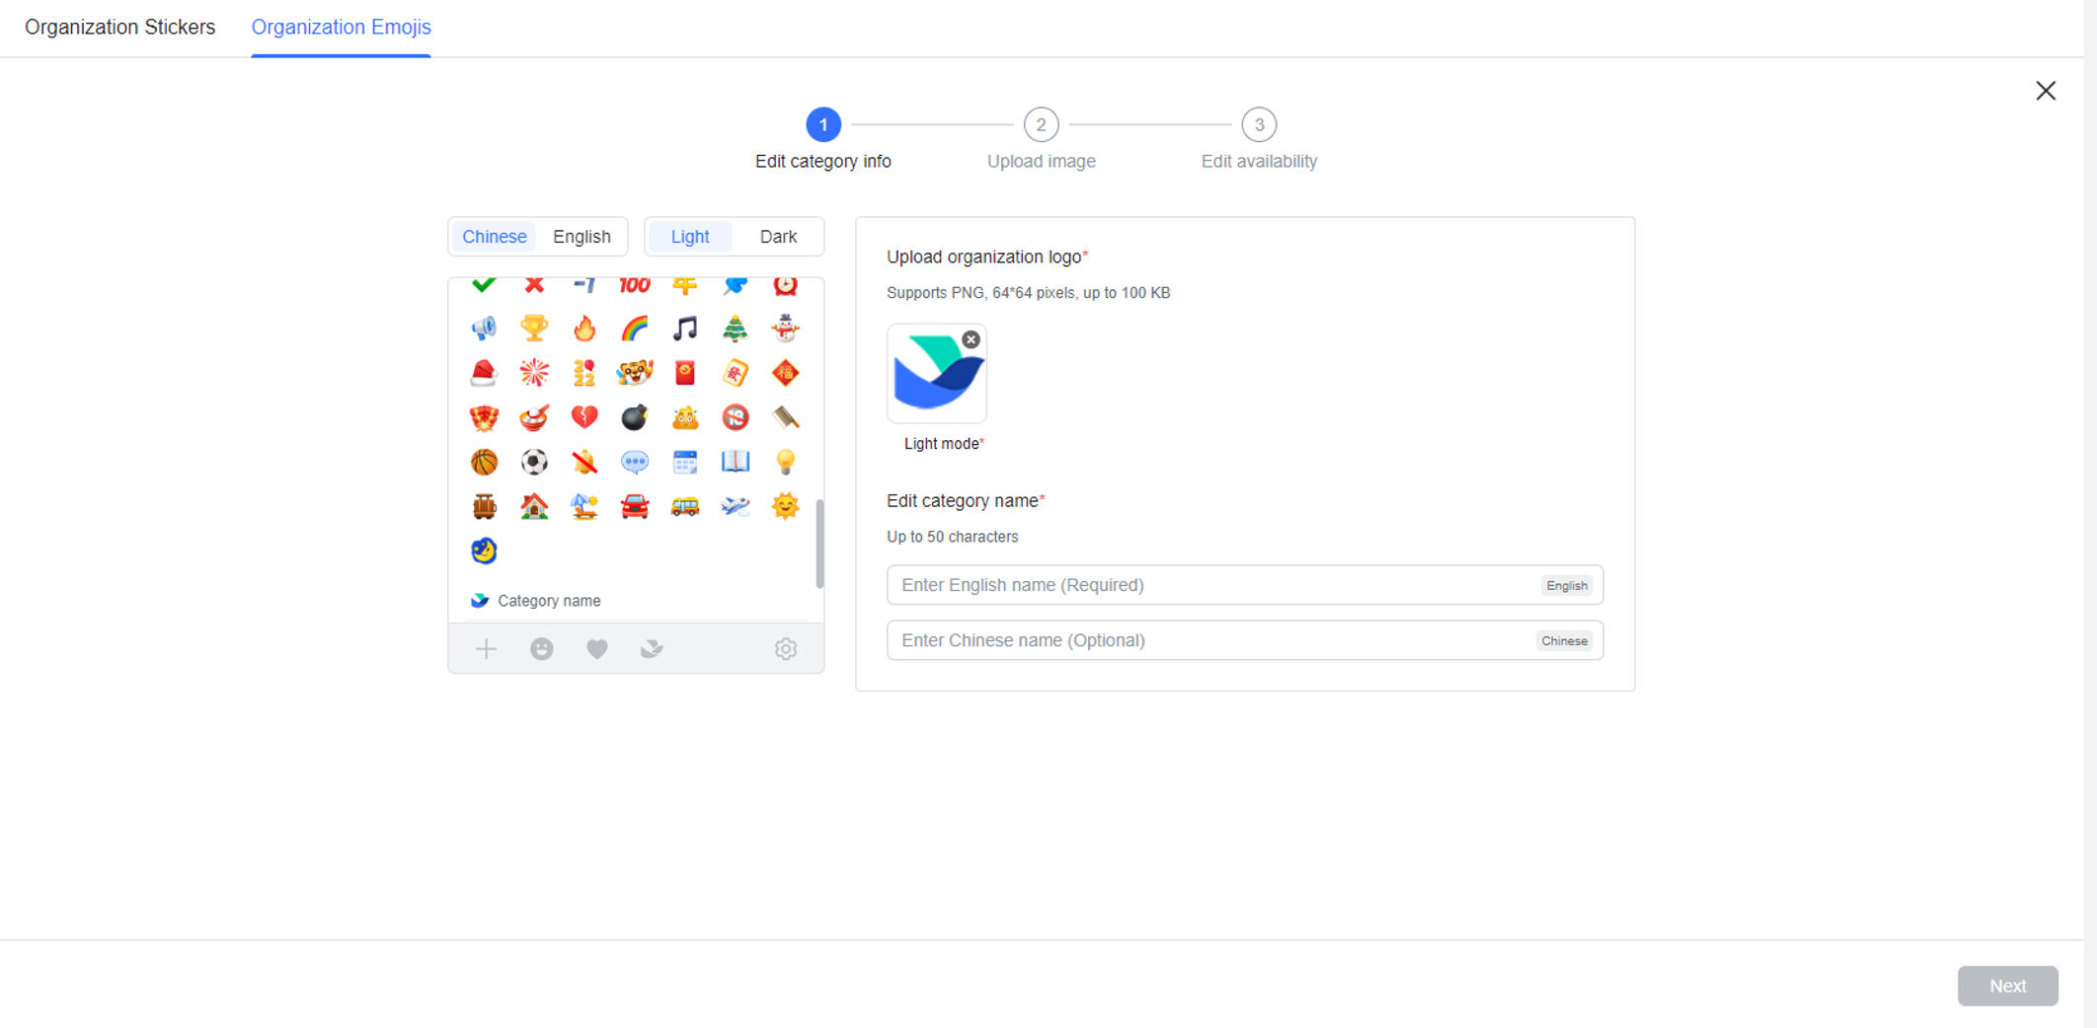Remove the uploaded organization logo
This screenshot has height=1028, width=2097.
(x=971, y=338)
